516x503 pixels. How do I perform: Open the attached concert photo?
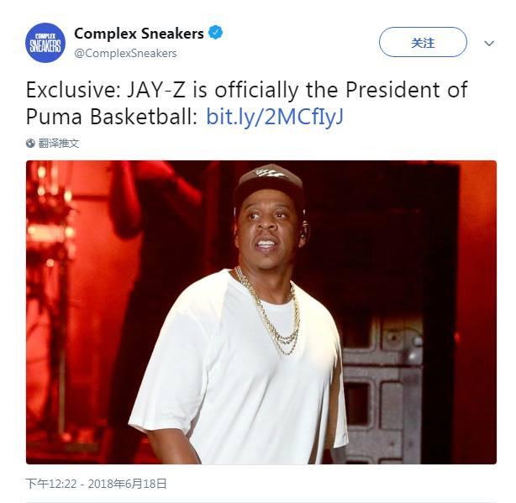(x=261, y=312)
